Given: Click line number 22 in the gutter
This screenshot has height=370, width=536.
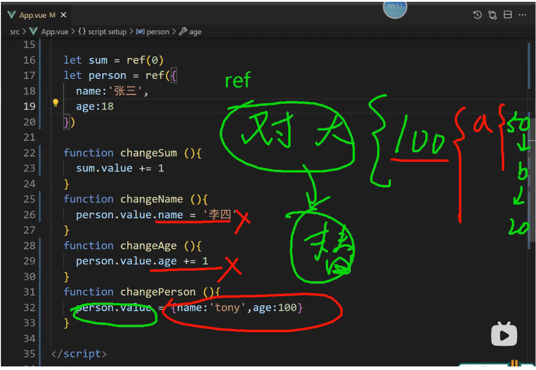Looking at the screenshot, I should pos(29,153).
